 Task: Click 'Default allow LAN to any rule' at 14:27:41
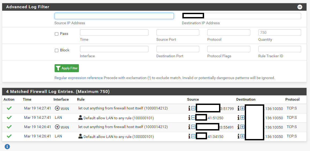point(118,118)
